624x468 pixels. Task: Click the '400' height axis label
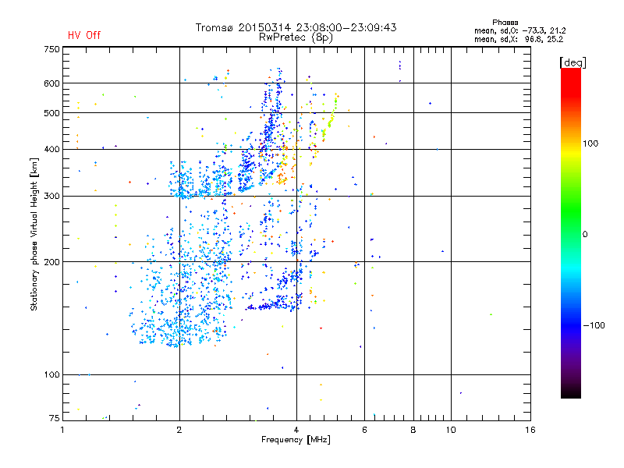[51, 149]
